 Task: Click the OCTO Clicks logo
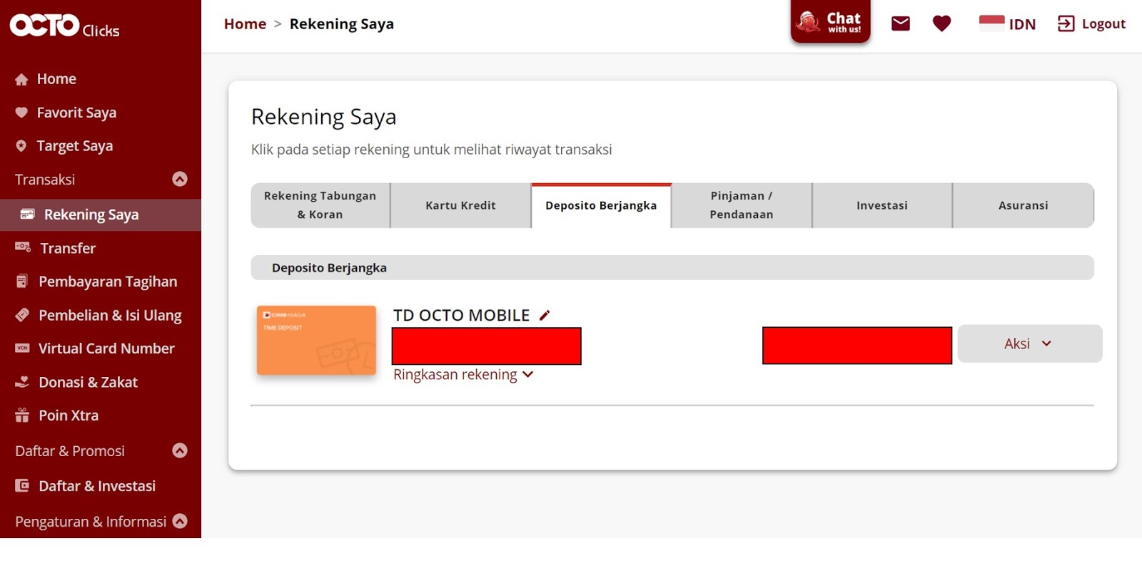coord(64,26)
